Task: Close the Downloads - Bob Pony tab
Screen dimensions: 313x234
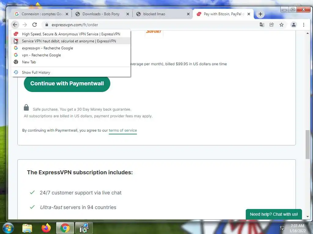Action: 128,14
